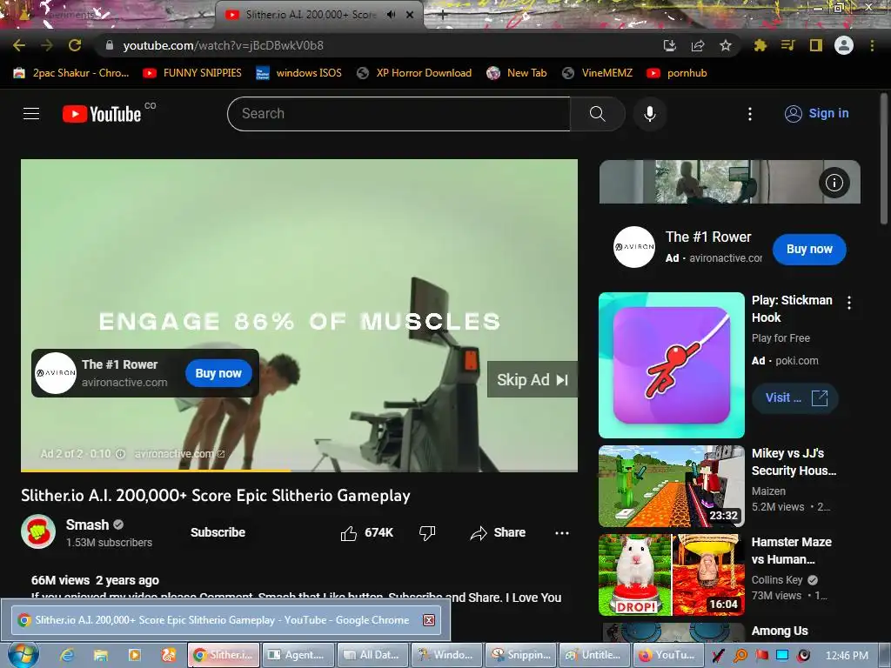The height and width of the screenshot is (668, 891).
Task: Open the Chrome extensions puzzle icon
Action: click(x=760, y=45)
